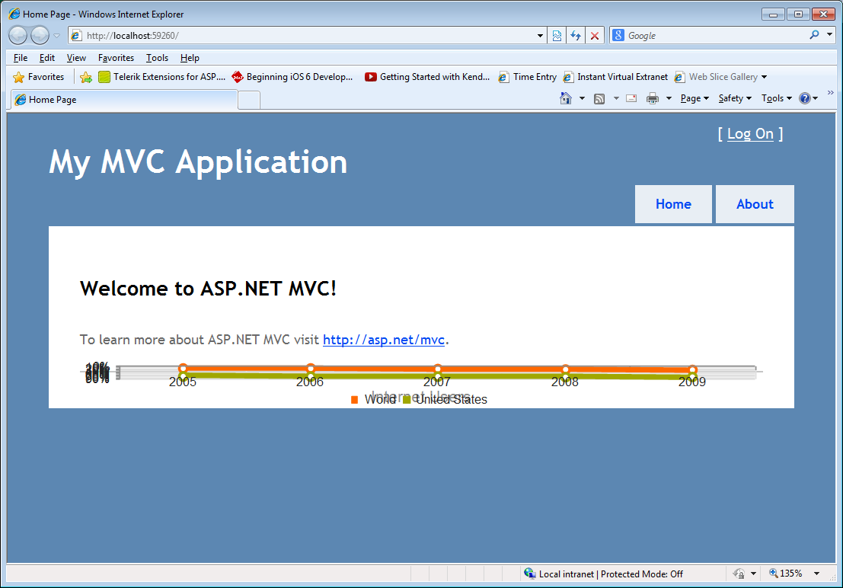Click the Read Mail icon
The height and width of the screenshot is (588, 843).
(x=631, y=98)
